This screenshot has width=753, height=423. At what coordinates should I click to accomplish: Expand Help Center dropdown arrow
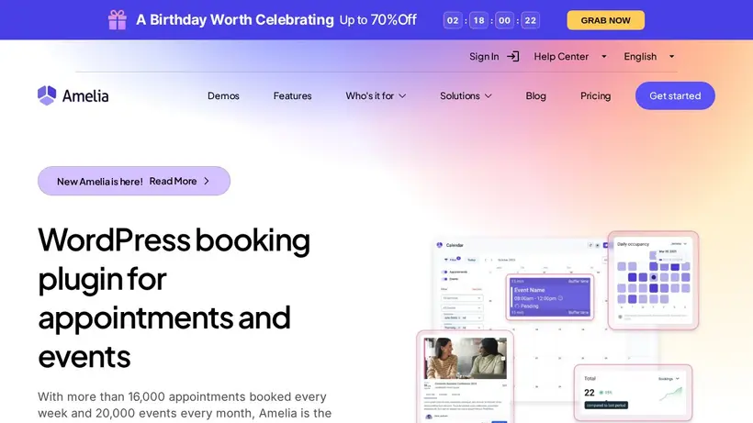[x=604, y=57]
